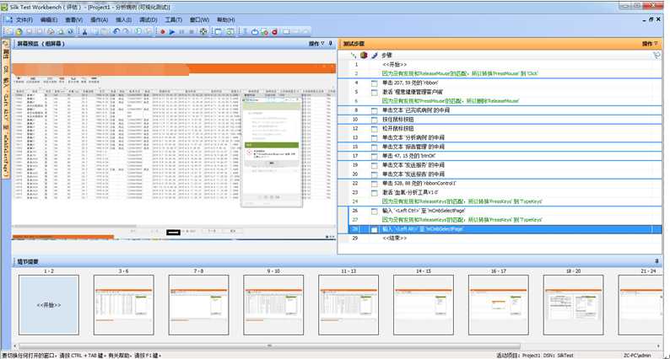
Task: Open the 插入(I) menu
Action: [123, 20]
